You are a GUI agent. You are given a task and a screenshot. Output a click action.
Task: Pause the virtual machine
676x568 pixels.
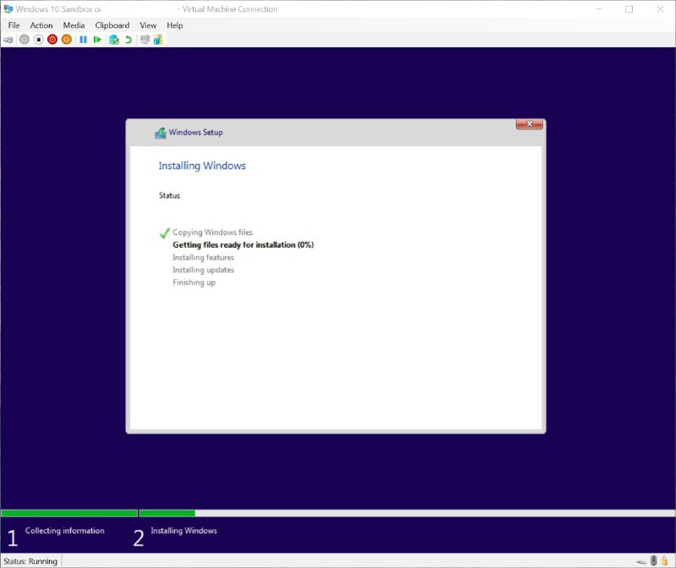(x=83, y=40)
